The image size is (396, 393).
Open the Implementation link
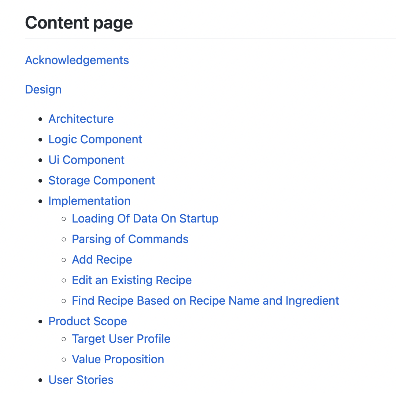pos(89,201)
